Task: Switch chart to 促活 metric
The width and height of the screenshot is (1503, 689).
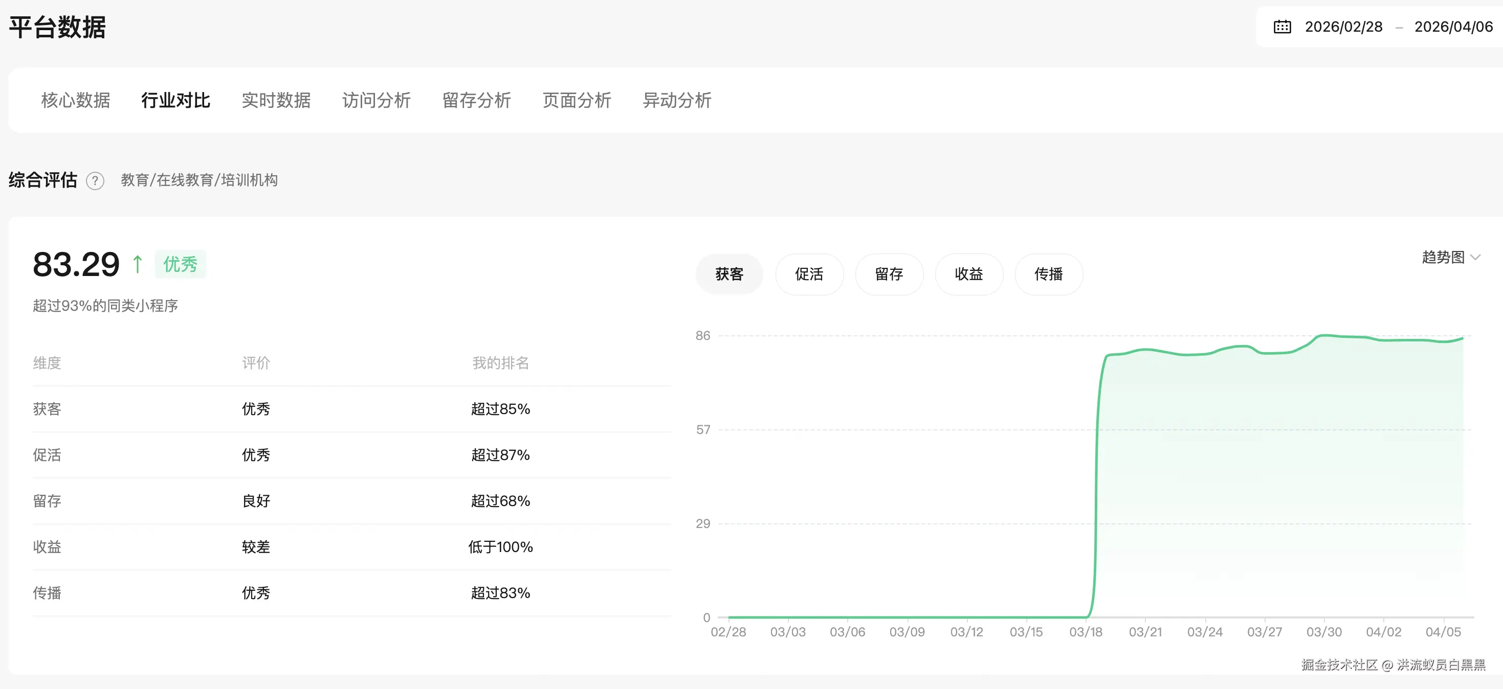Action: [x=809, y=274]
